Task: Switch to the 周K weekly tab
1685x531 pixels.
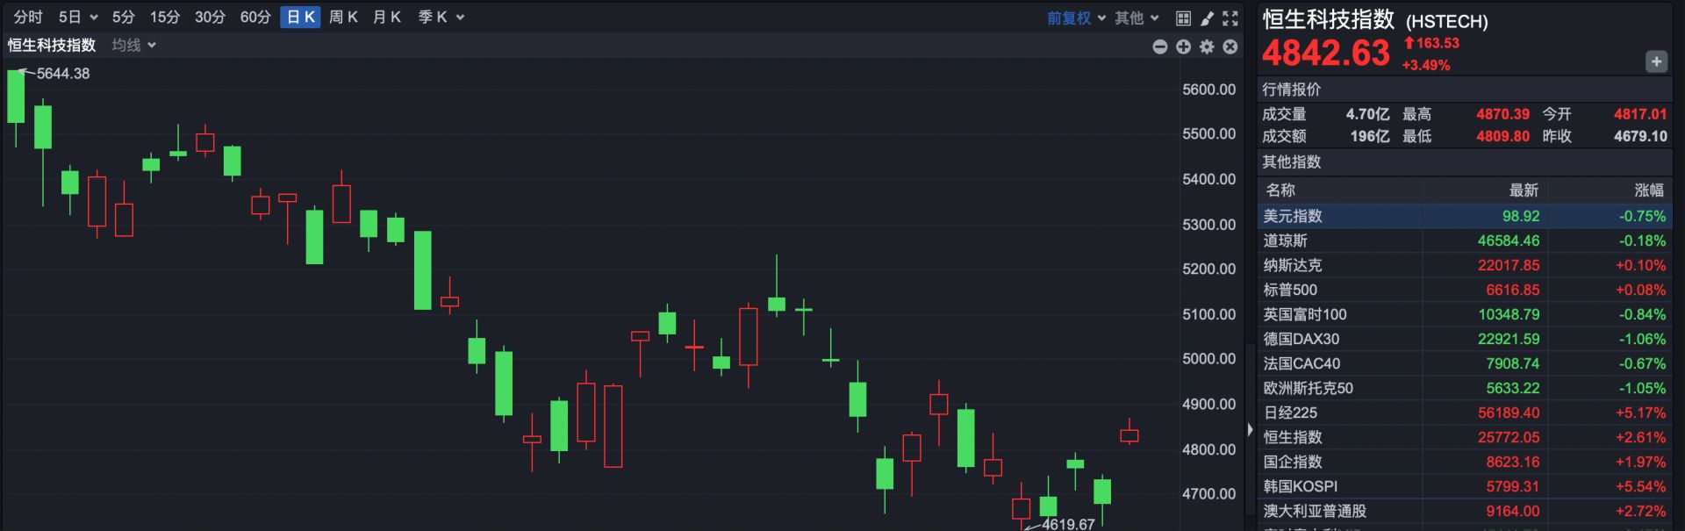Action: pyautogui.click(x=343, y=18)
